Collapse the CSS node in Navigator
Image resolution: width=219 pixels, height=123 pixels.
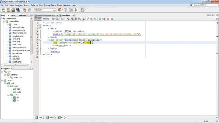(2, 72)
